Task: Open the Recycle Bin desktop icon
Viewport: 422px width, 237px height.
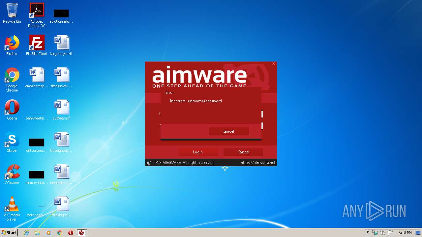Action: [12, 13]
